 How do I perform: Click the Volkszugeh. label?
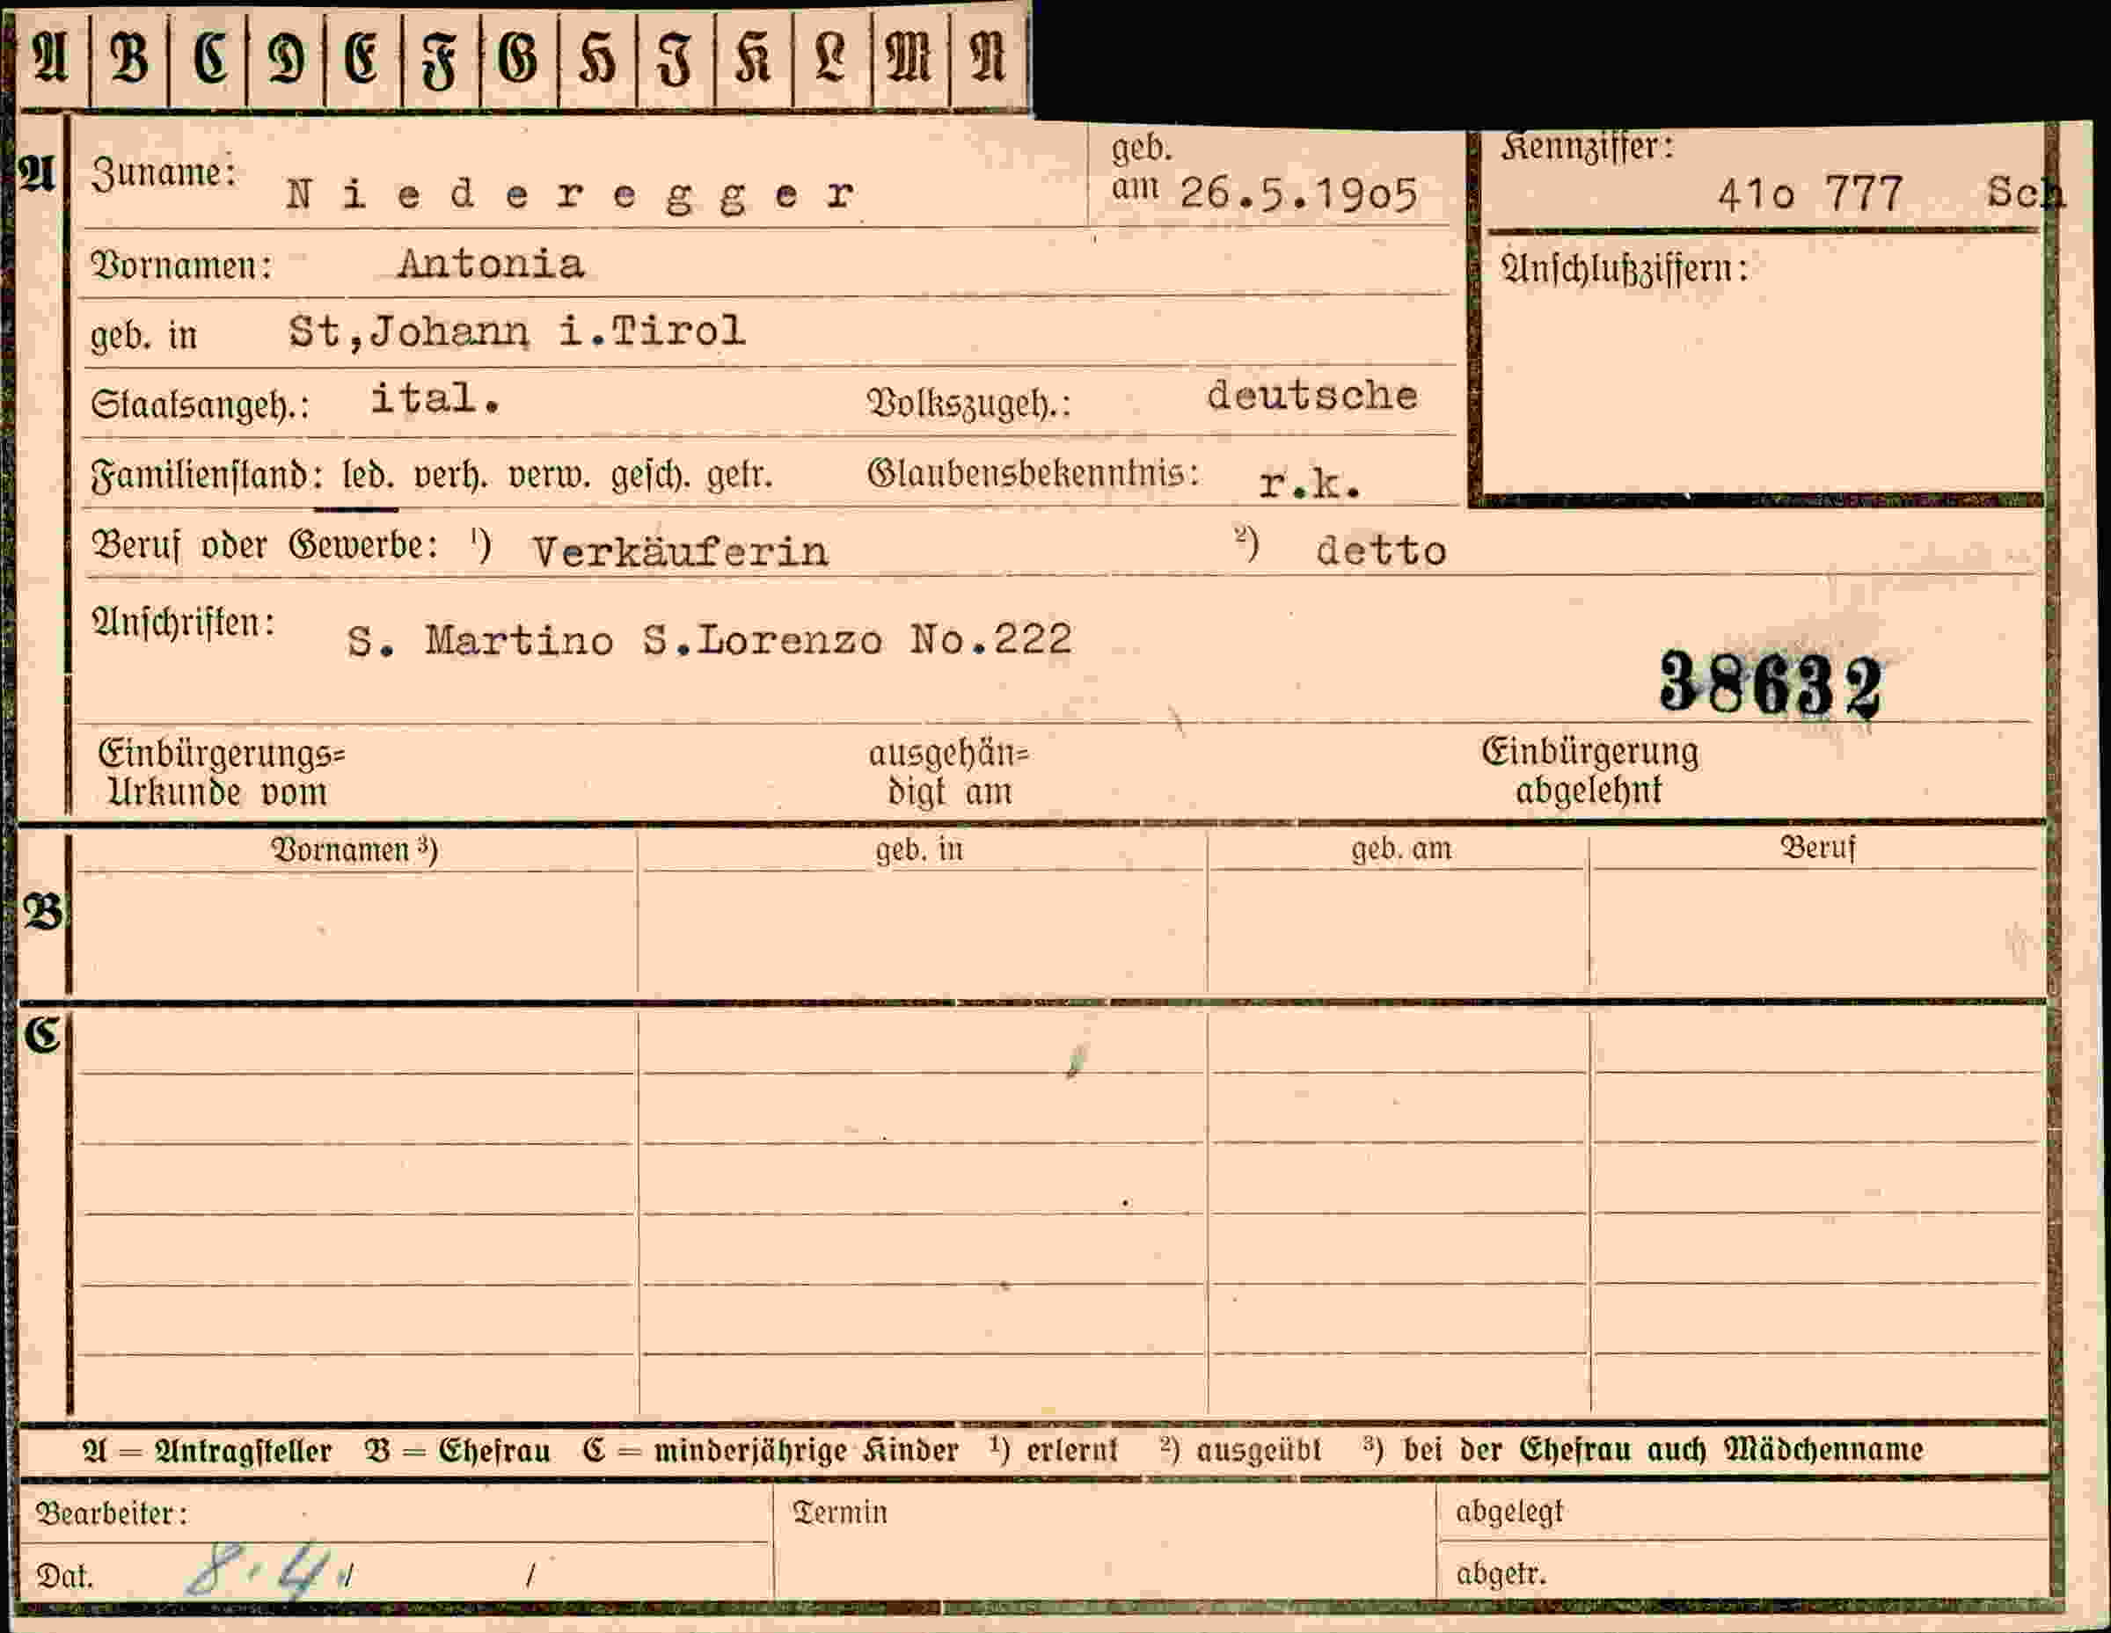pyautogui.click(x=969, y=404)
